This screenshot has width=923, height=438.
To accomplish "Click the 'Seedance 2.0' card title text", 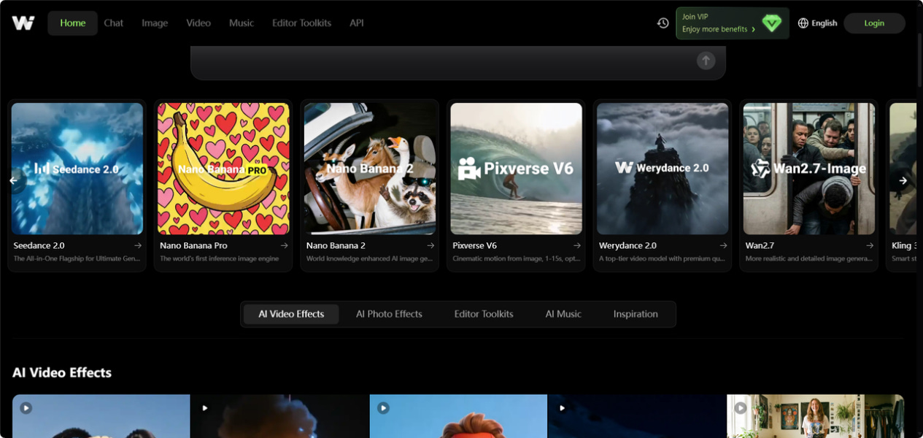I will [39, 246].
